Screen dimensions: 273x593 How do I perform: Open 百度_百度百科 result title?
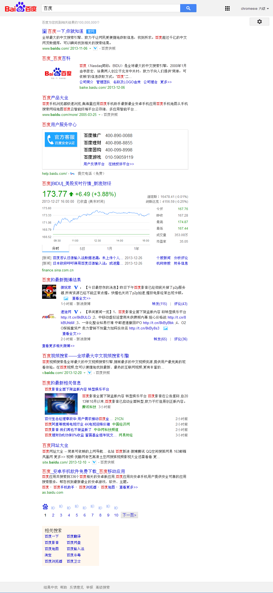[56, 59]
